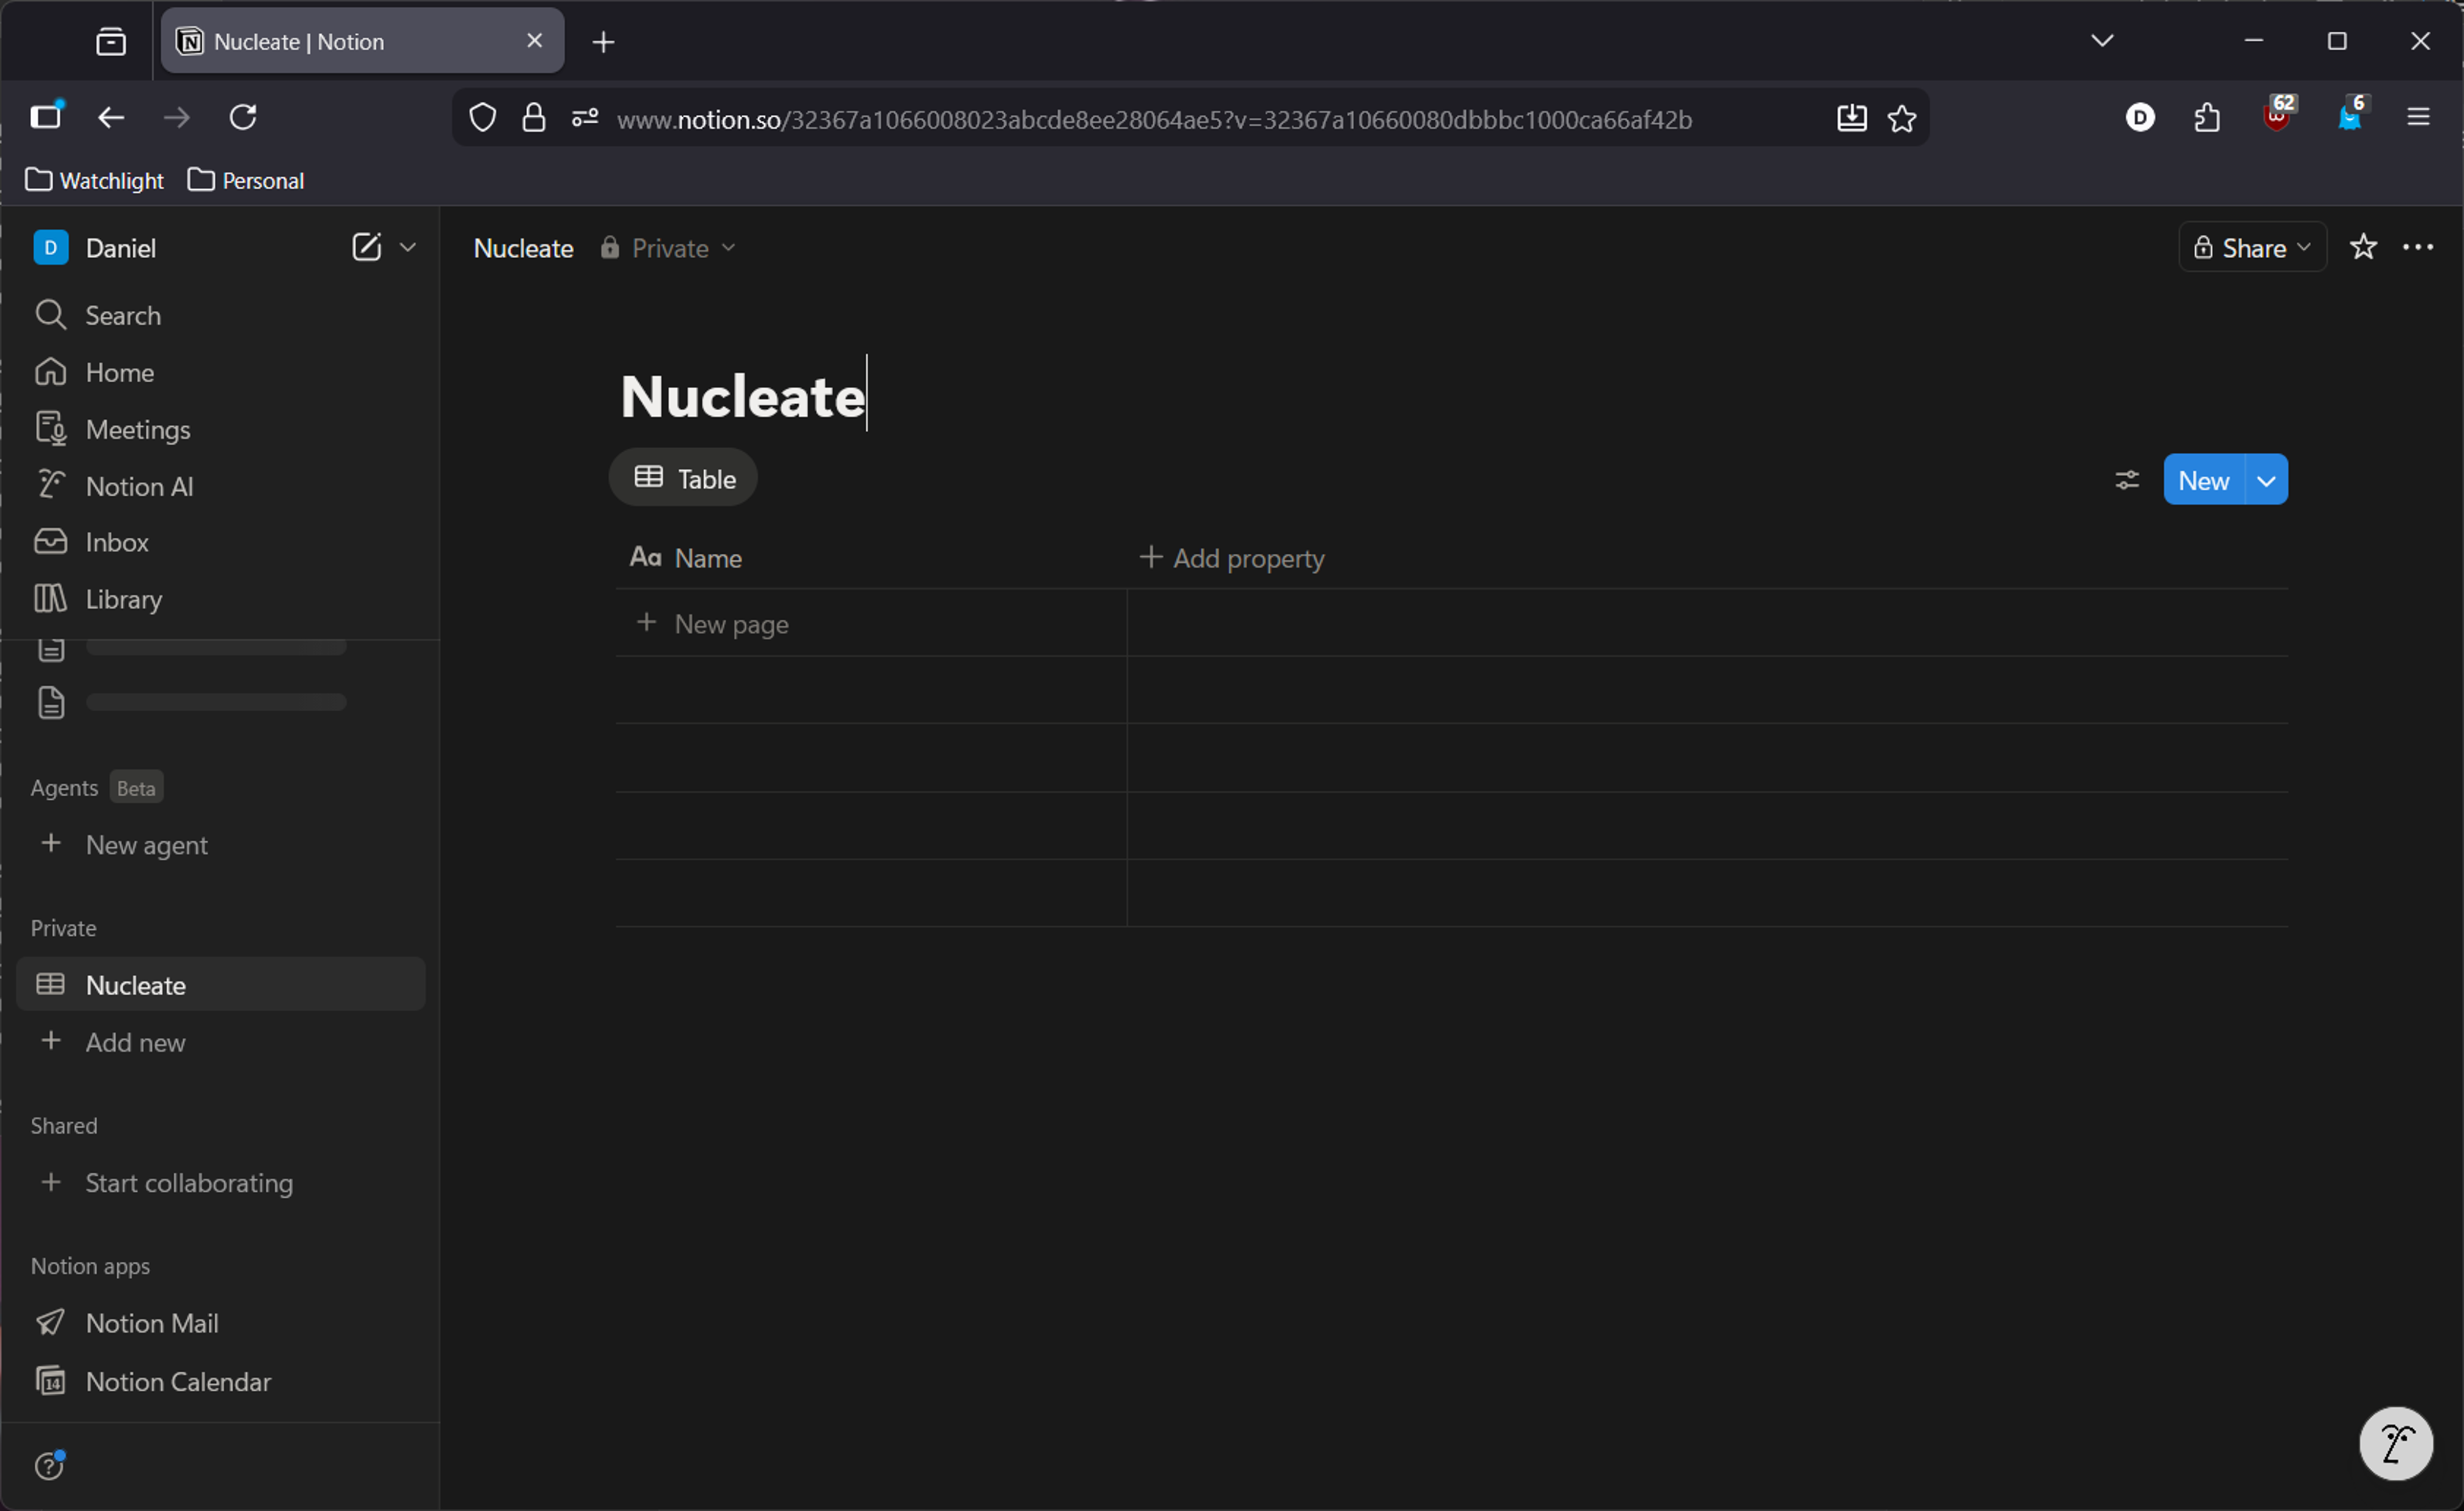This screenshot has height=1511, width=2464.
Task: Select Nucleate in Private sidebar section
Action: click(x=136, y=985)
